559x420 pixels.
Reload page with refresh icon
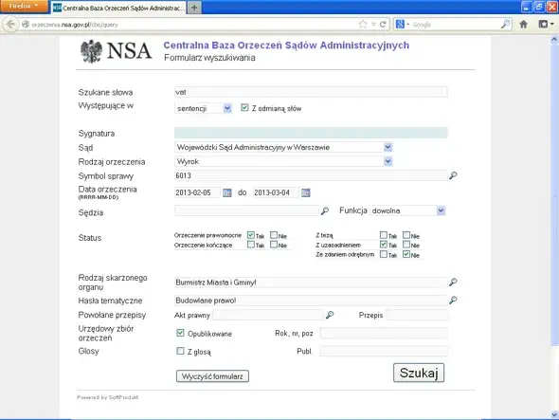tap(383, 25)
